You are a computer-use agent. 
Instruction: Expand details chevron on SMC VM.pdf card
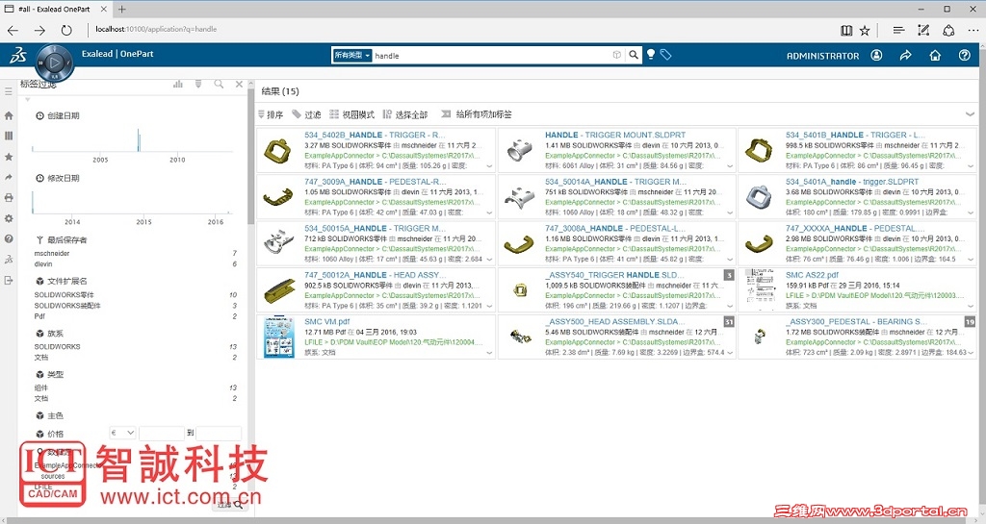click(489, 353)
